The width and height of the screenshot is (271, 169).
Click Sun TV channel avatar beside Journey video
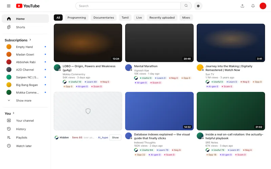tap(200, 68)
